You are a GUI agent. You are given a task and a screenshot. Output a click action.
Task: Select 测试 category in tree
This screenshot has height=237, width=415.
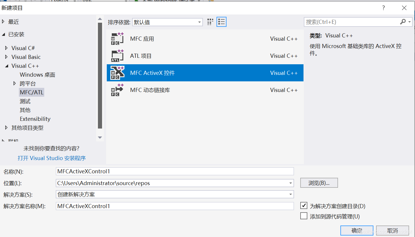(x=25, y=101)
